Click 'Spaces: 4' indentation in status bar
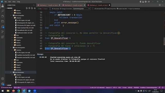Viewport: 165px width, 93px height. click(x=109, y=88)
